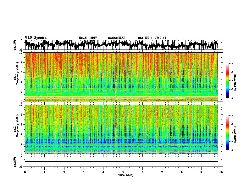Click the "-5" tick on ch.3(V) axis
Viewport: 249px width, 193px height.
coord(21,167)
